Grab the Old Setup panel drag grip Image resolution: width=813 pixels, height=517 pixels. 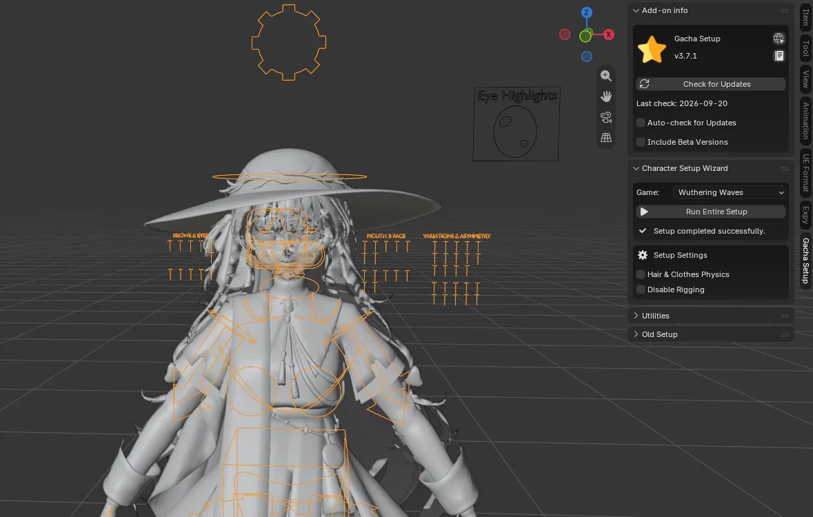coord(785,334)
